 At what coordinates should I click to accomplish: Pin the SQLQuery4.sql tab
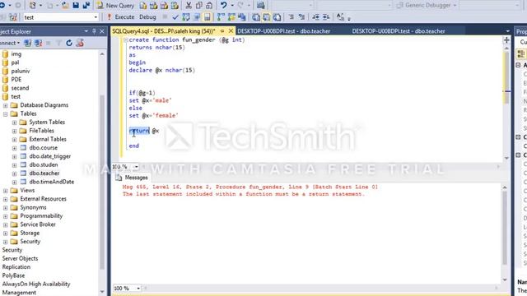coord(222,31)
